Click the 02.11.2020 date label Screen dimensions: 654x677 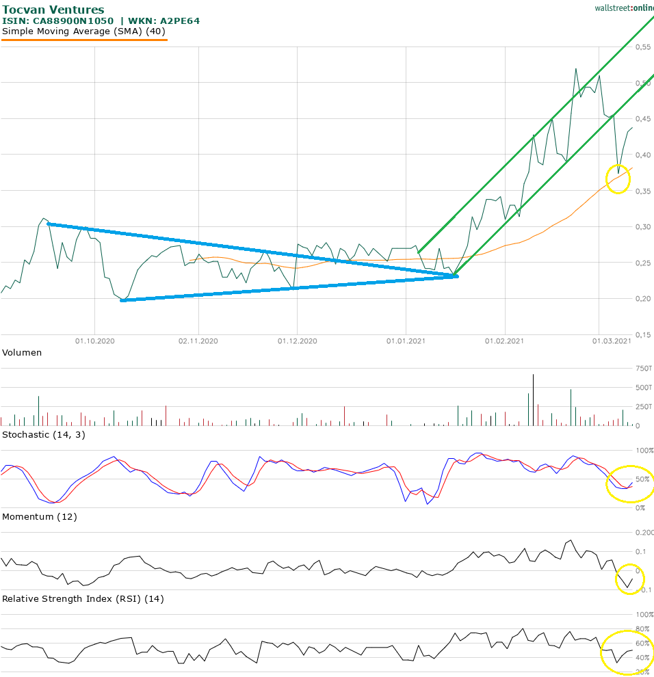pyautogui.click(x=198, y=341)
